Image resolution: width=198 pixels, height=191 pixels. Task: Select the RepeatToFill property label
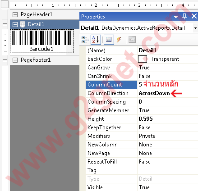[x=102, y=162]
